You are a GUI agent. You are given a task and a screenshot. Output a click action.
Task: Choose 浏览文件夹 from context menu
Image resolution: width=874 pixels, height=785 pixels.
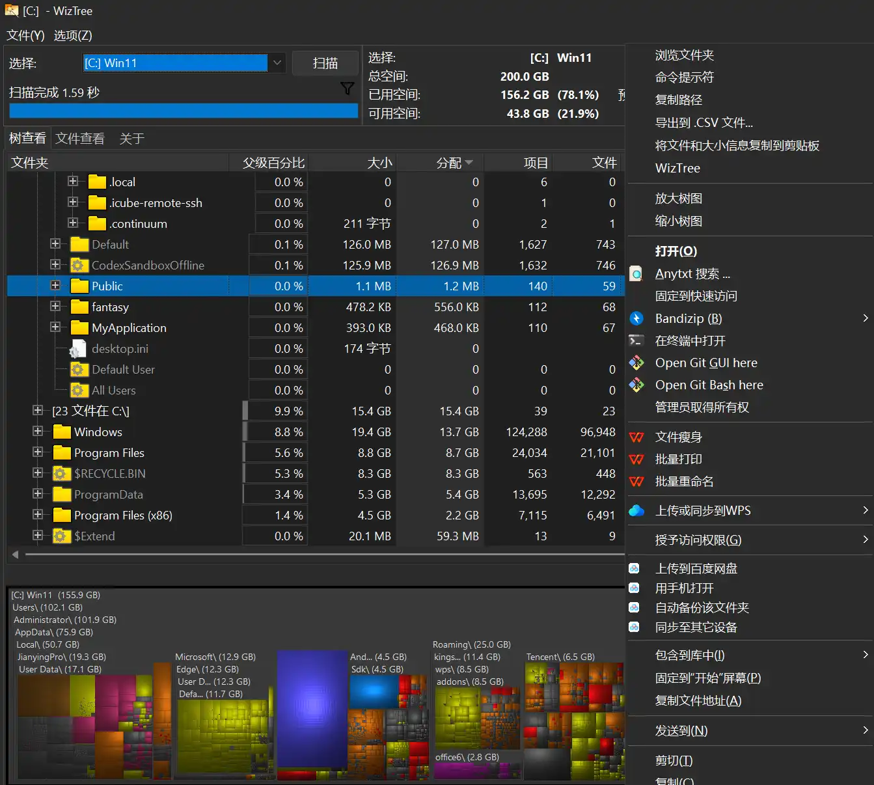pos(684,55)
